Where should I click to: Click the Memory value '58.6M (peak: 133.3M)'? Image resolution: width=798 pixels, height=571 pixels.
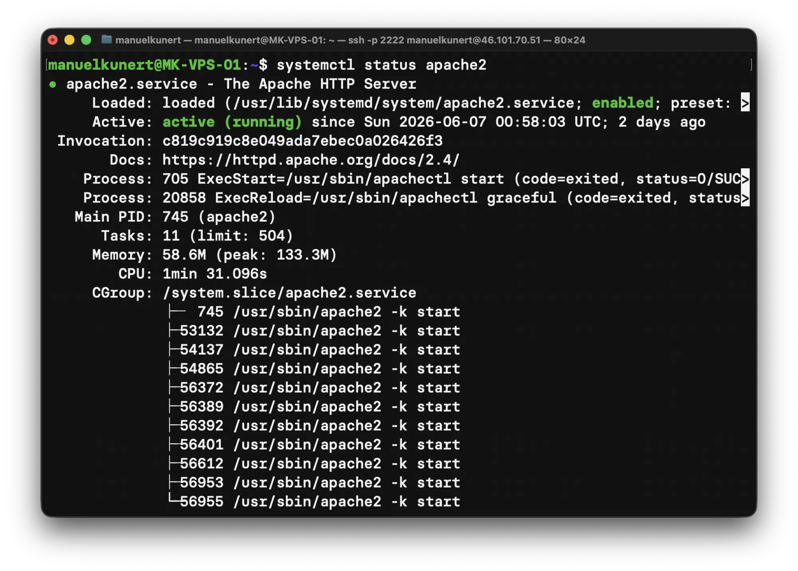[x=250, y=255]
